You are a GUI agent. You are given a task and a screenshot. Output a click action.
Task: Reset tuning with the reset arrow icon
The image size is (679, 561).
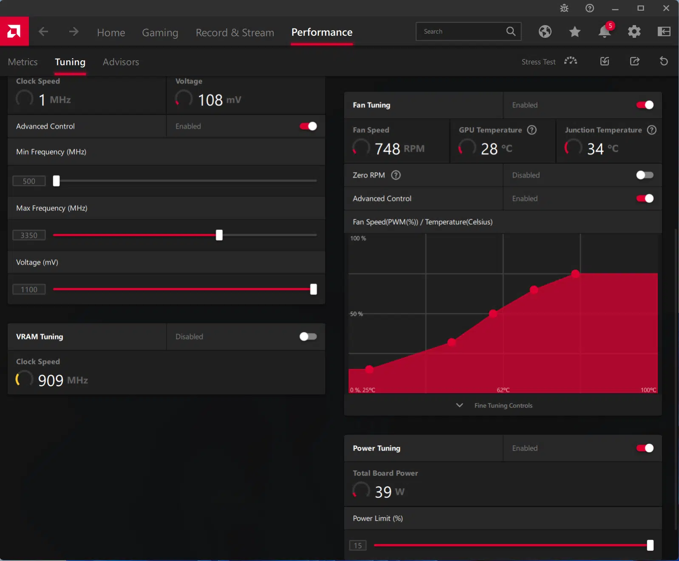click(x=663, y=62)
